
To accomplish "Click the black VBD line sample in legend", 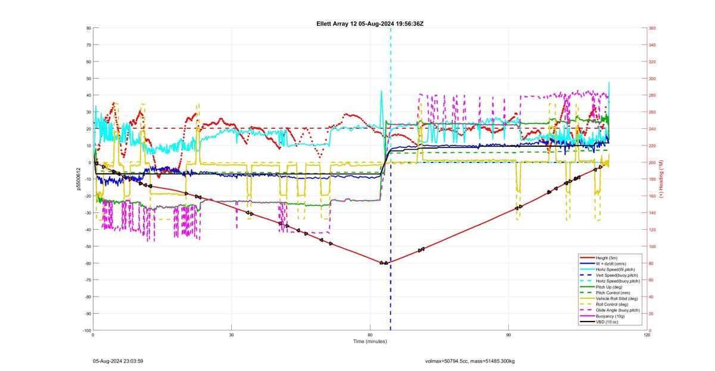I will pyautogui.click(x=587, y=321).
